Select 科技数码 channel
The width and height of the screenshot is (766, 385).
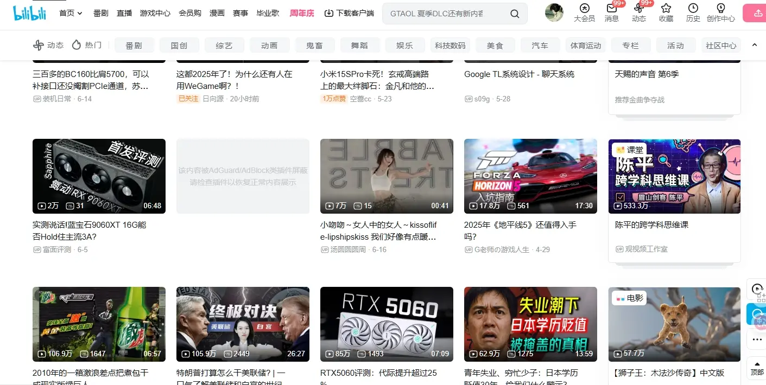450,46
